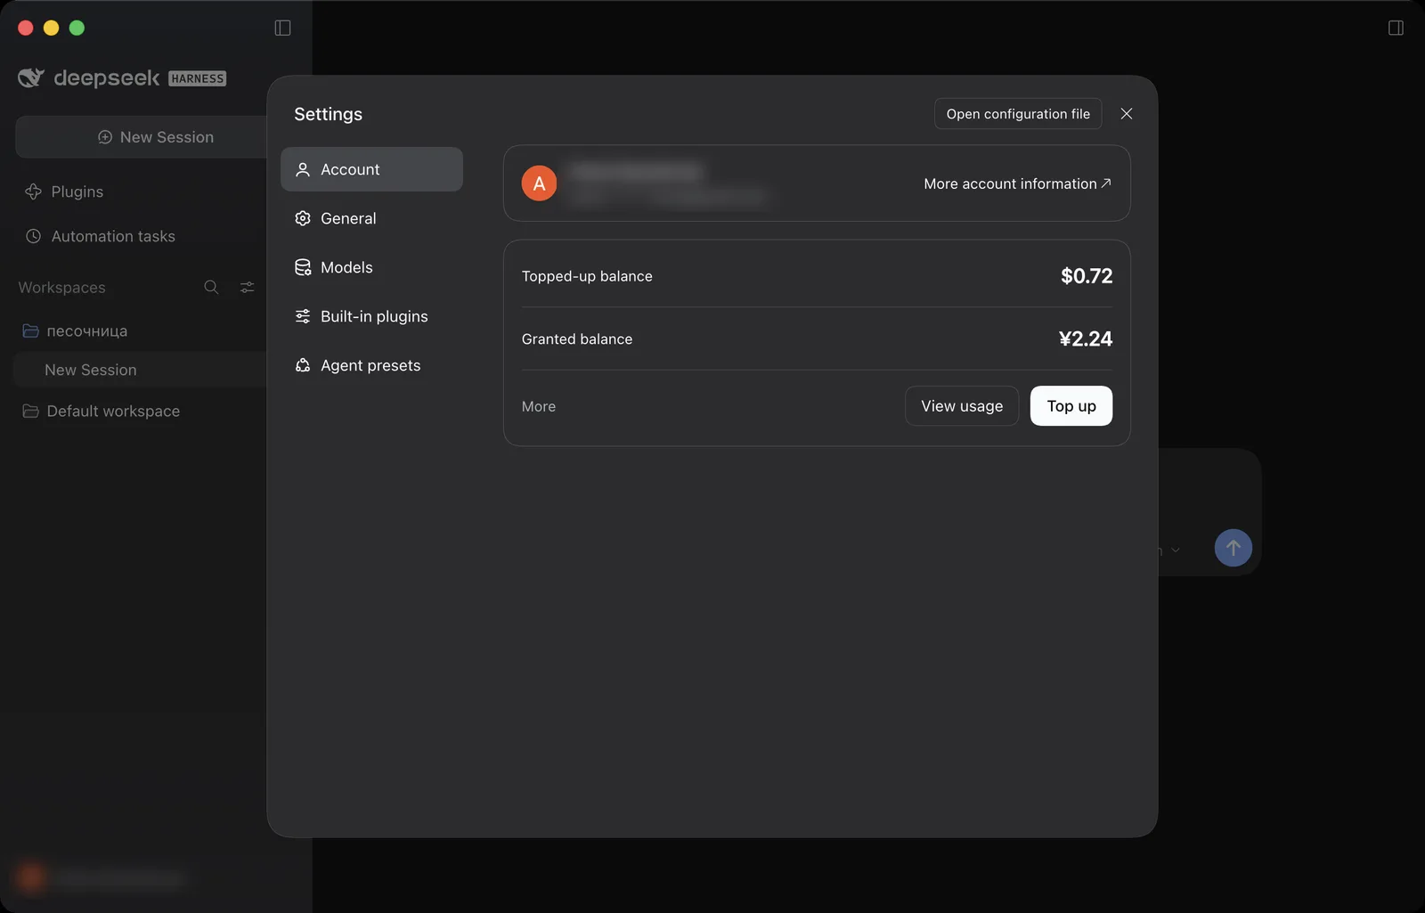Open More account information link
1425x913 pixels.
pos(1017,183)
